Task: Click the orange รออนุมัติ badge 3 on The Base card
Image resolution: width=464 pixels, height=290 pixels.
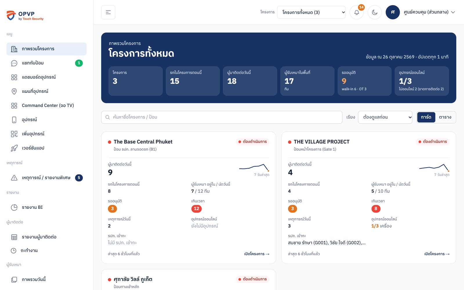Action: pos(113,209)
